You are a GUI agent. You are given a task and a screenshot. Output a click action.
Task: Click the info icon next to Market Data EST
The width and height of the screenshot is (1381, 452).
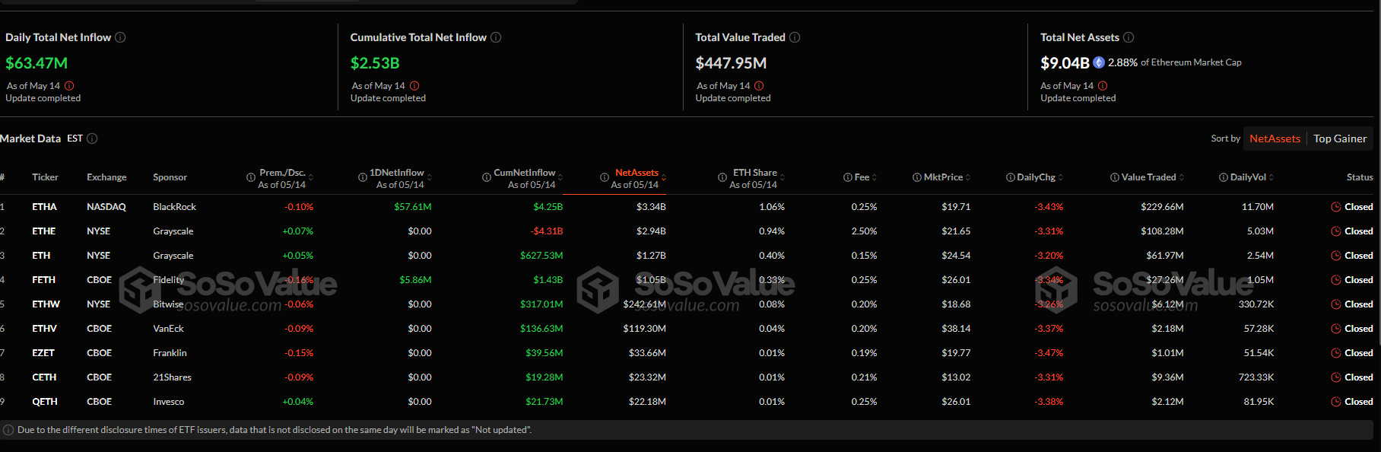[x=92, y=138]
